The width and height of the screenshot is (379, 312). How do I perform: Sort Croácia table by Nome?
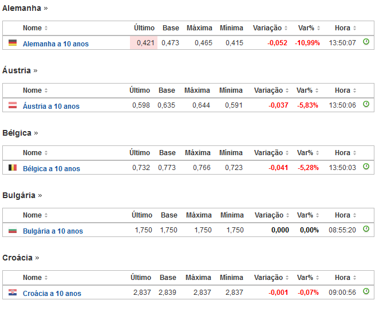[x=35, y=277]
